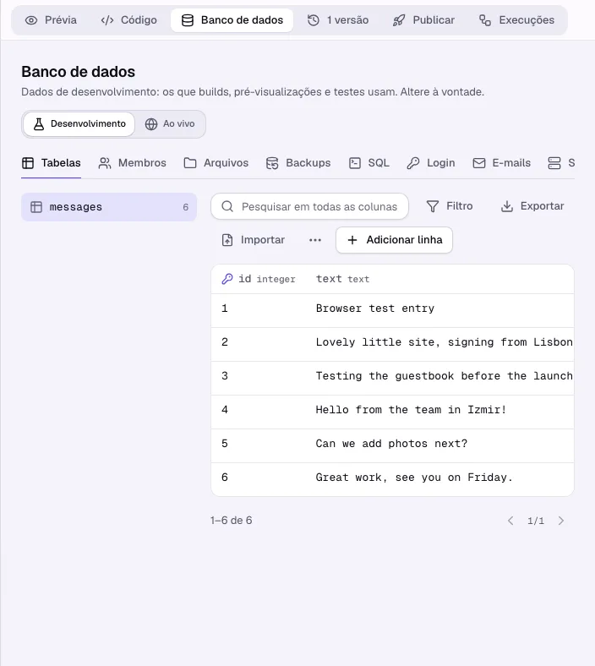Image resolution: width=595 pixels, height=666 pixels.
Task: Click the Importar file upload icon
Action: click(x=227, y=240)
